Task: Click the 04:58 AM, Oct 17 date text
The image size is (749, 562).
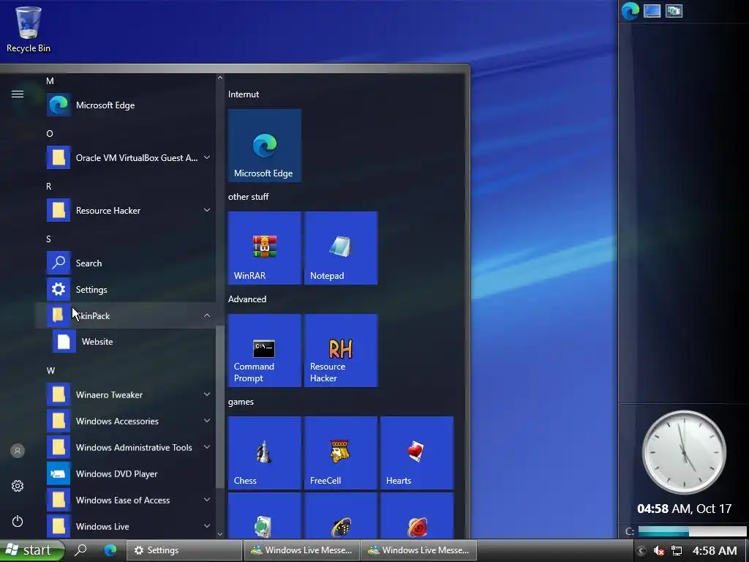Action: click(684, 509)
